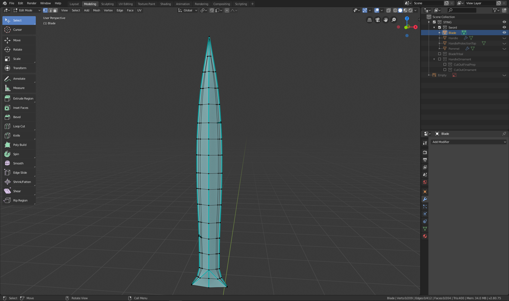Click the Pommel object in outliner
509x301 pixels.
coord(454,49)
